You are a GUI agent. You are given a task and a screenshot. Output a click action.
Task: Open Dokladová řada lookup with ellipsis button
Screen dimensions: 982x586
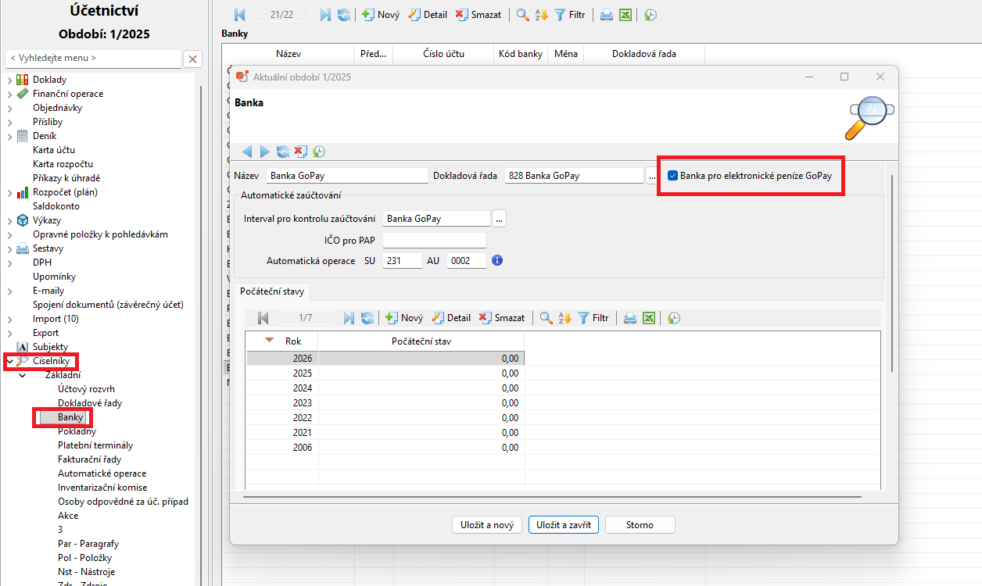point(651,176)
